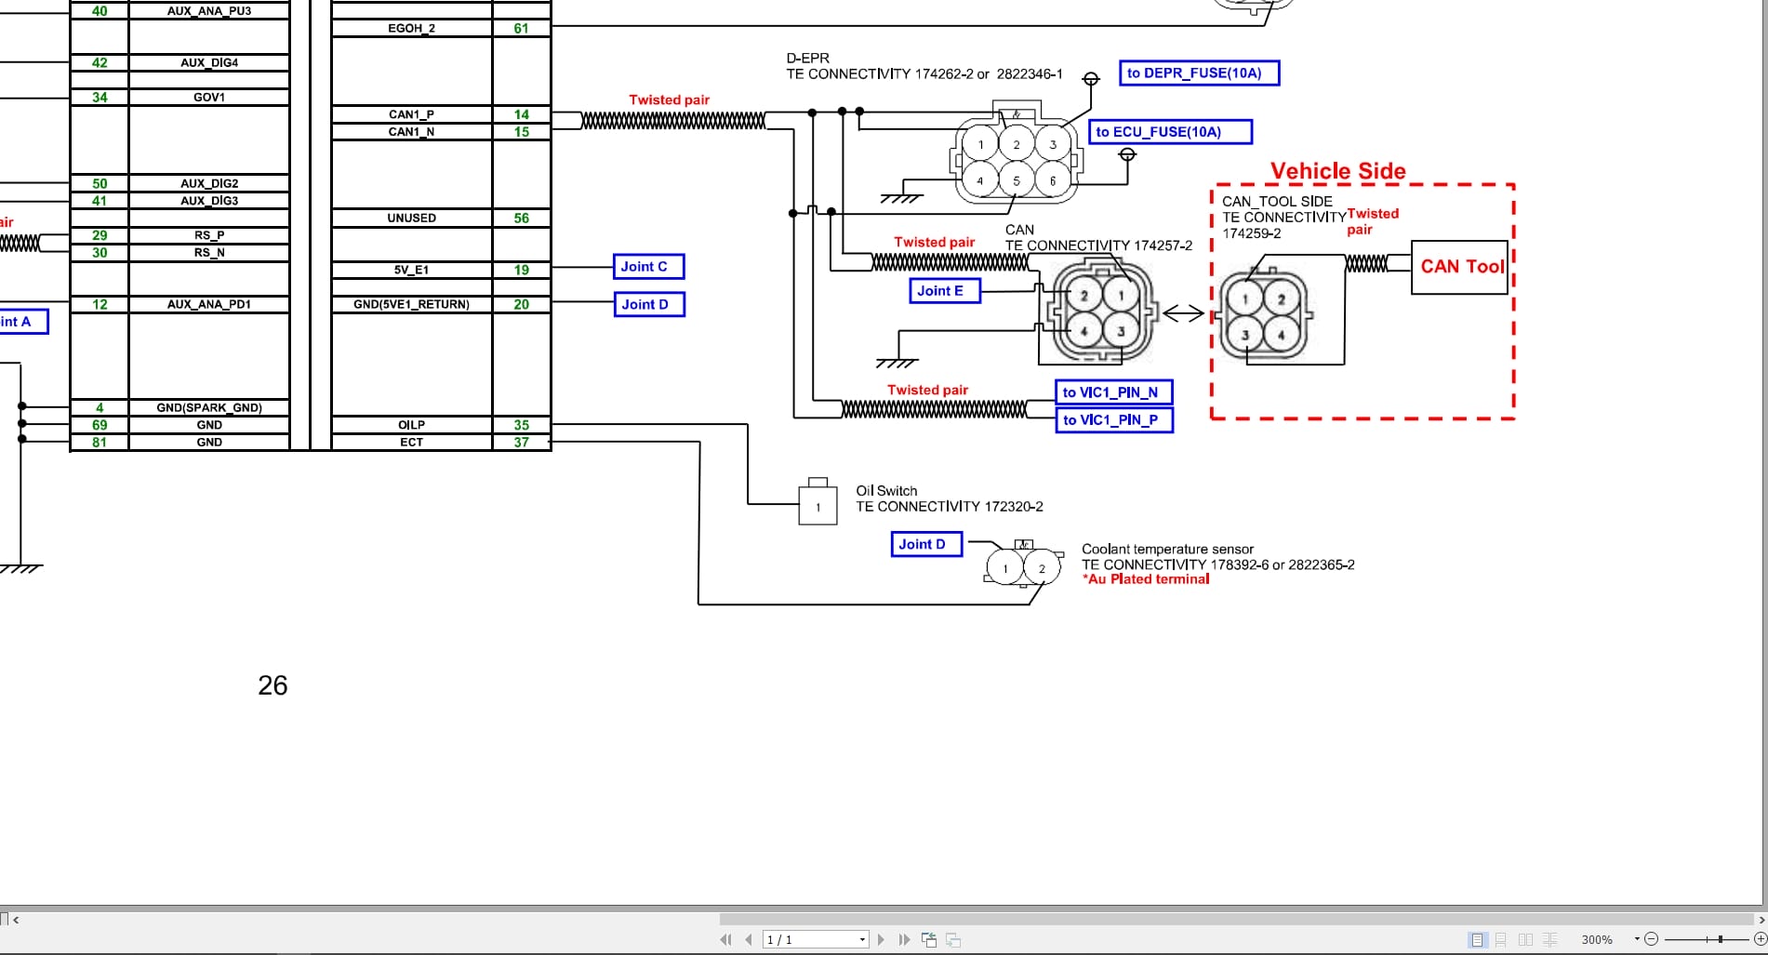
Task: Click the ECT signal cell
Action: pos(411,443)
